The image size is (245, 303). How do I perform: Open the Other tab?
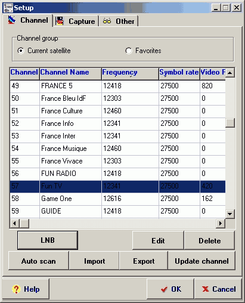click(x=119, y=21)
